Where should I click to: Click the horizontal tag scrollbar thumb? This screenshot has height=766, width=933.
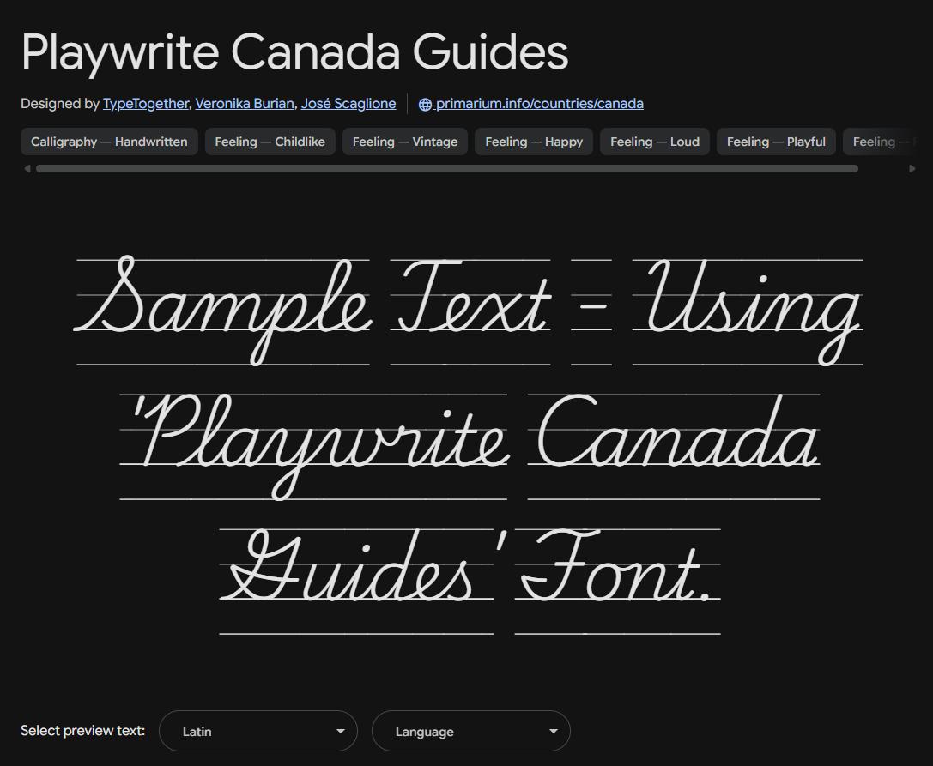pyautogui.click(x=447, y=169)
